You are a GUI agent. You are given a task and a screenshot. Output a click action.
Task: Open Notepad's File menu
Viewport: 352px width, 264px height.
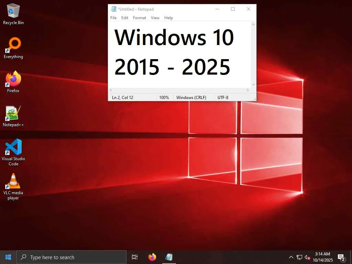(113, 18)
